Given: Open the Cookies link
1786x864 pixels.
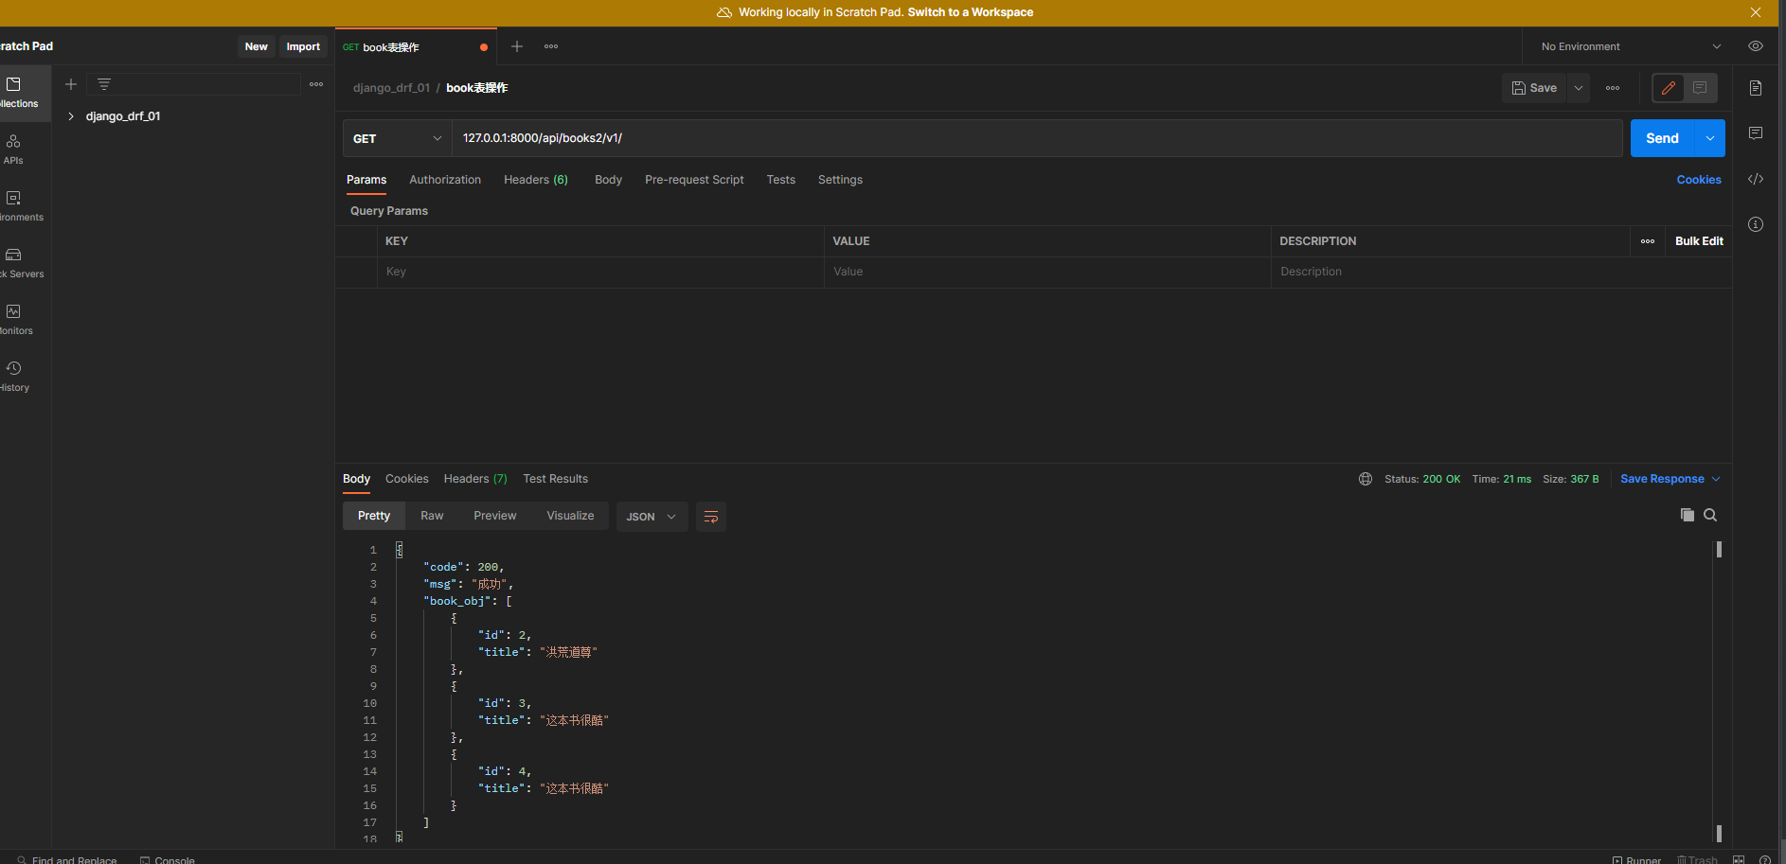Looking at the screenshot, I should pos(1699,180).
